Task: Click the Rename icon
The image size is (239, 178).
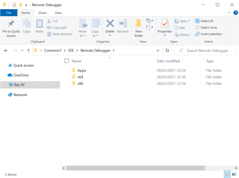Action: 123,24
